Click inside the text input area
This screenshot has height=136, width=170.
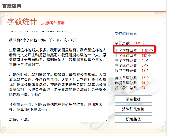tap(59, 77)
